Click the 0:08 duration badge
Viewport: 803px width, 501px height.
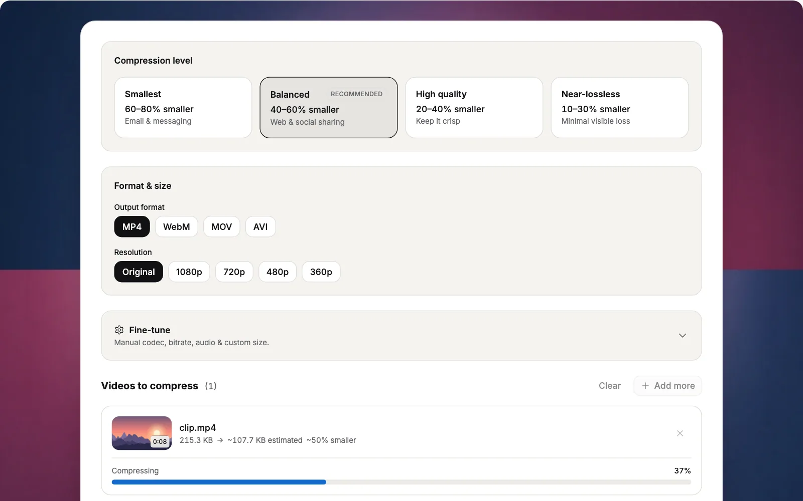click(x=160, y=441)
